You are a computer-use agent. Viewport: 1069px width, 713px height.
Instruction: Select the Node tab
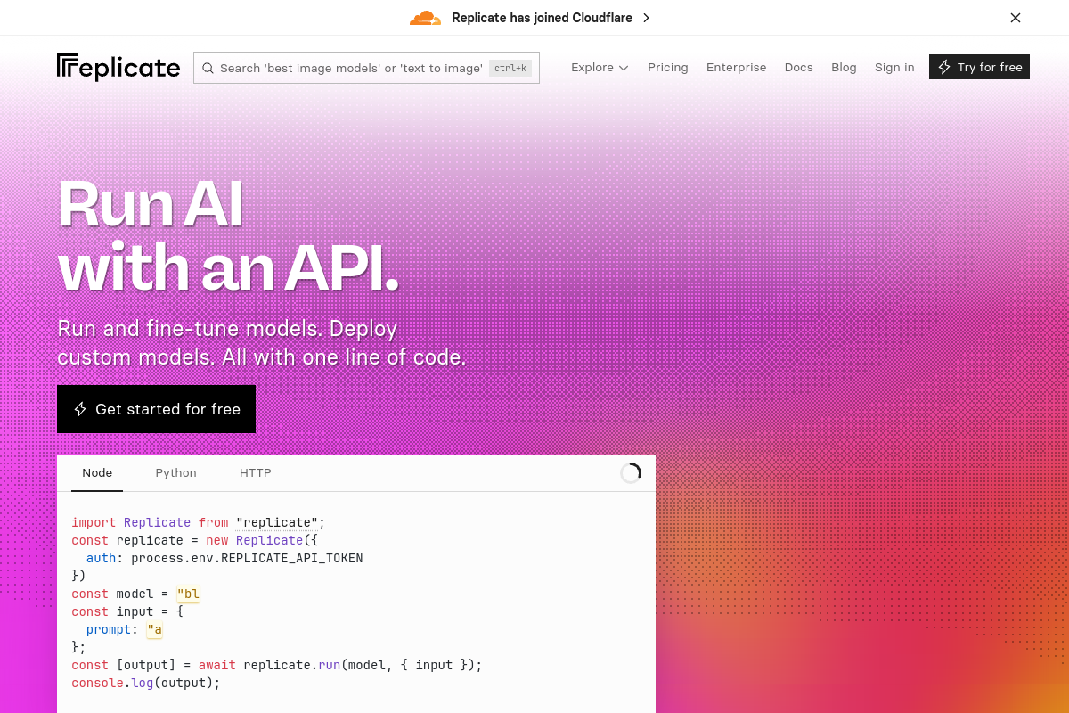[x=97, y=472]
